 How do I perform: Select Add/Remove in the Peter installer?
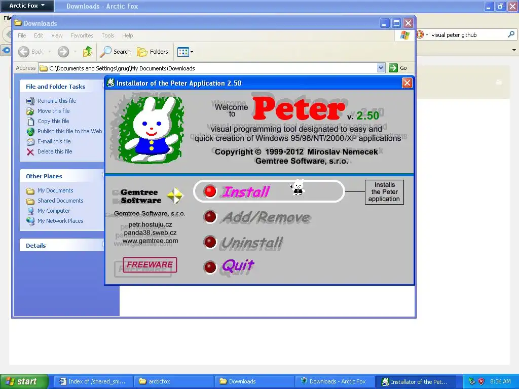pyautogui.click(x=267, y=217)
